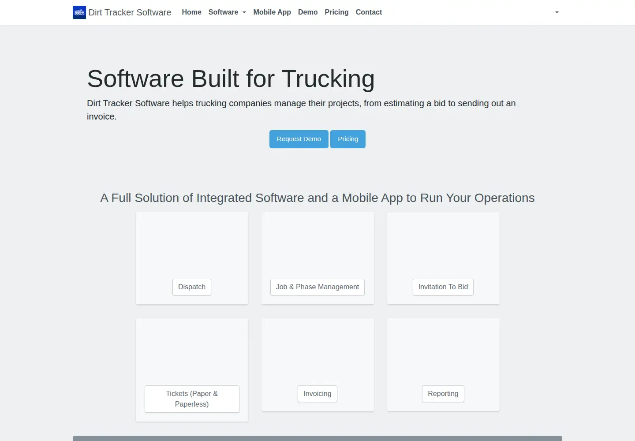Click the blue Pricing button in hero
This screenshot has height=441, width=635.
click(x=348, y=139)
